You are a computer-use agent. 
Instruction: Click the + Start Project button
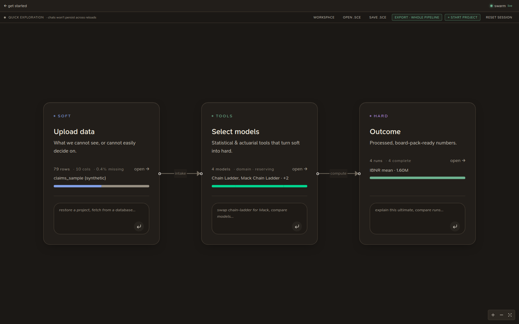(x=462, y=17)
